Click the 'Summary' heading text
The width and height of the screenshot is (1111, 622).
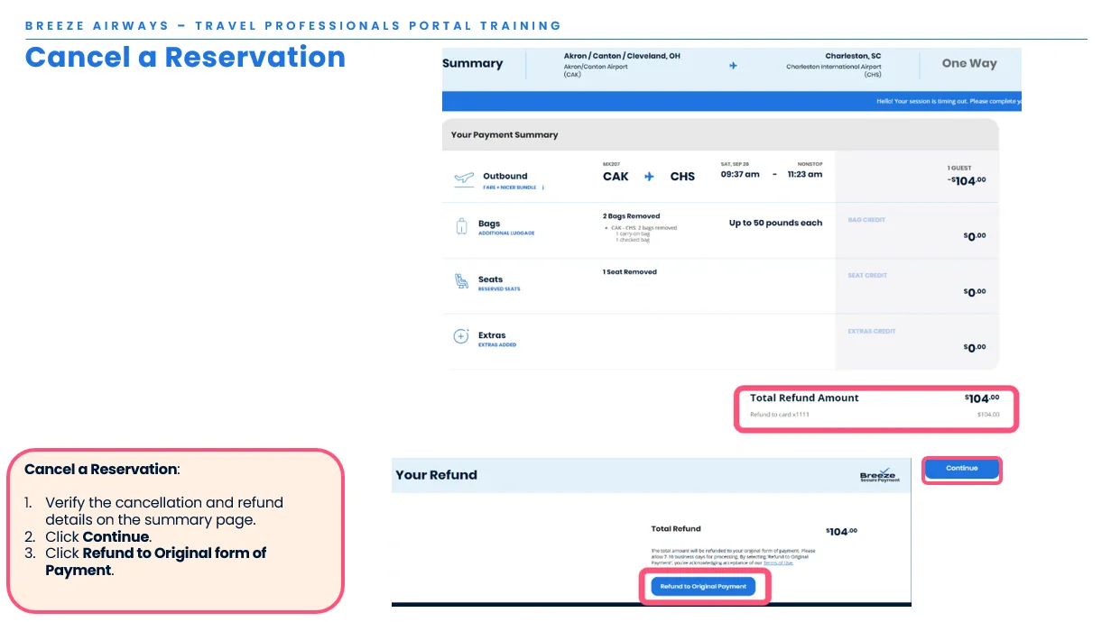(472, 63)
